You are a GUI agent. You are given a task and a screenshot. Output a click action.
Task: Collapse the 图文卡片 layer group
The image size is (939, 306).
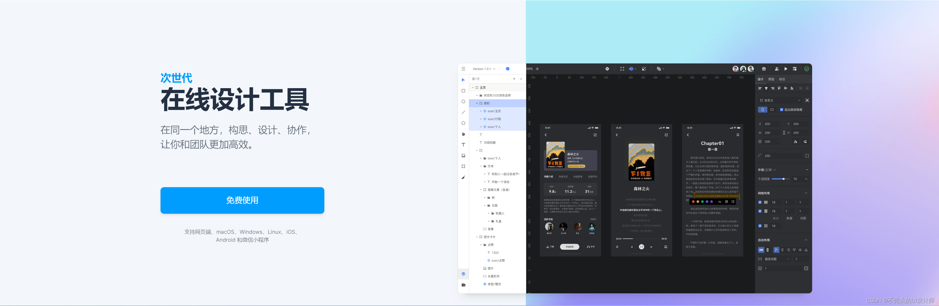click(477, 237)
